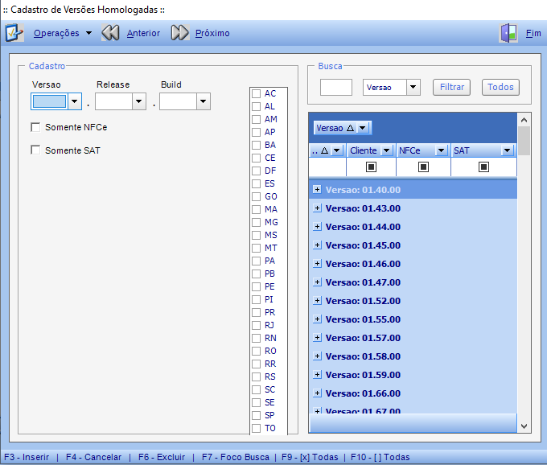This screenshot has width=547, height=465.
Task: Open the Versao combo box in Cadastro
Action: coord(74,101)
